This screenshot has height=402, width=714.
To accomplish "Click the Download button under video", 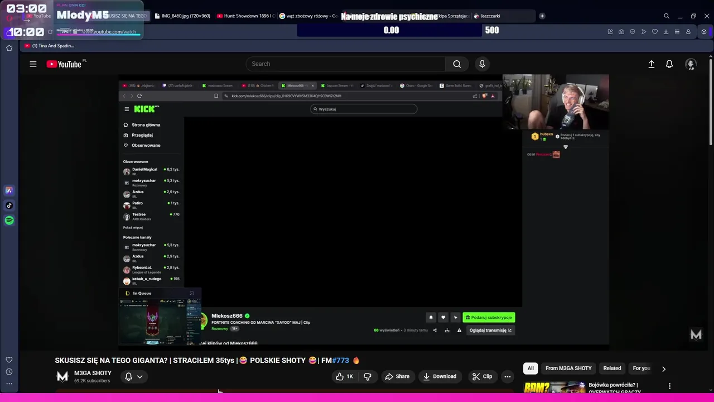I will point(440,376).
